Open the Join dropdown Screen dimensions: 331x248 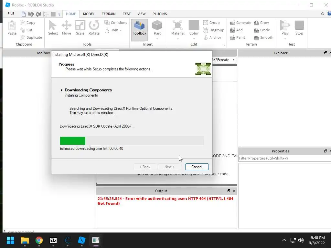(x=113, y=30)
